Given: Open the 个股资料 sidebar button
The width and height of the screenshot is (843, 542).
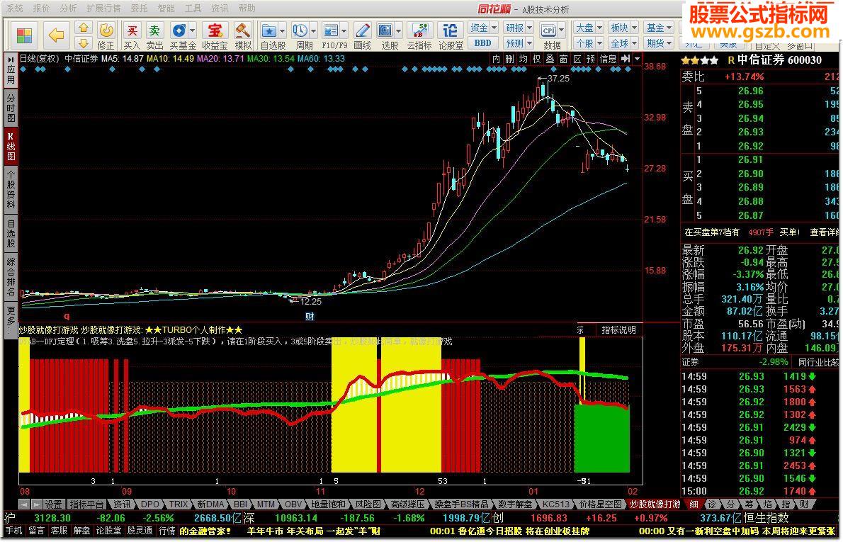Looking at the screenshot, I should [x=11, y=190].
